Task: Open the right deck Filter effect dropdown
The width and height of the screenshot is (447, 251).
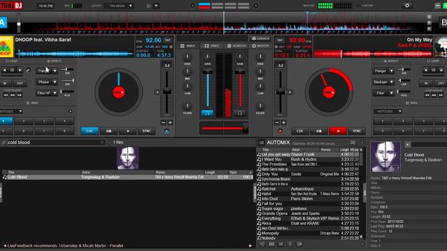Action: click(x=383, y=93)
